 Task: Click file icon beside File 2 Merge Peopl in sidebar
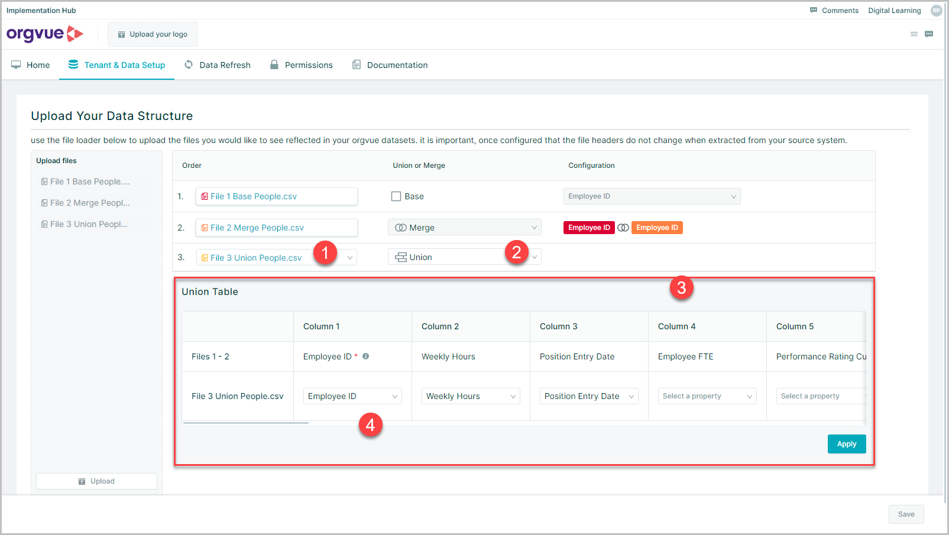44,203
